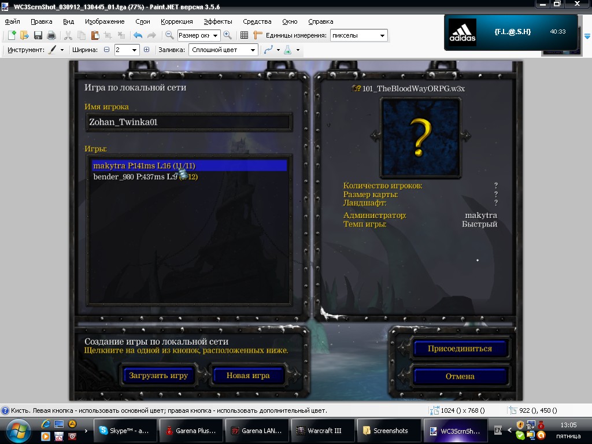592x444 pixels.
Task: Click the makytra game row in the canvas image
Action: pos(189,166)
